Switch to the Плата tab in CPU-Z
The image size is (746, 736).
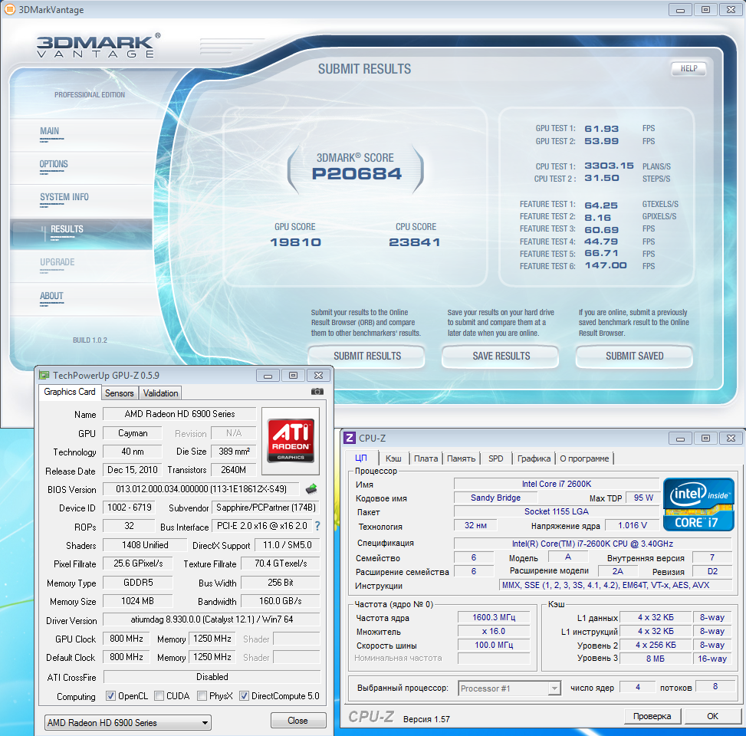(426, 458)
